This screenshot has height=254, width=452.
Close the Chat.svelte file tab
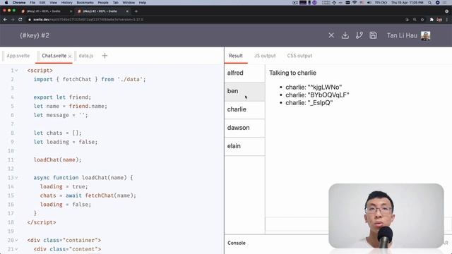click(x=70, y=56)
